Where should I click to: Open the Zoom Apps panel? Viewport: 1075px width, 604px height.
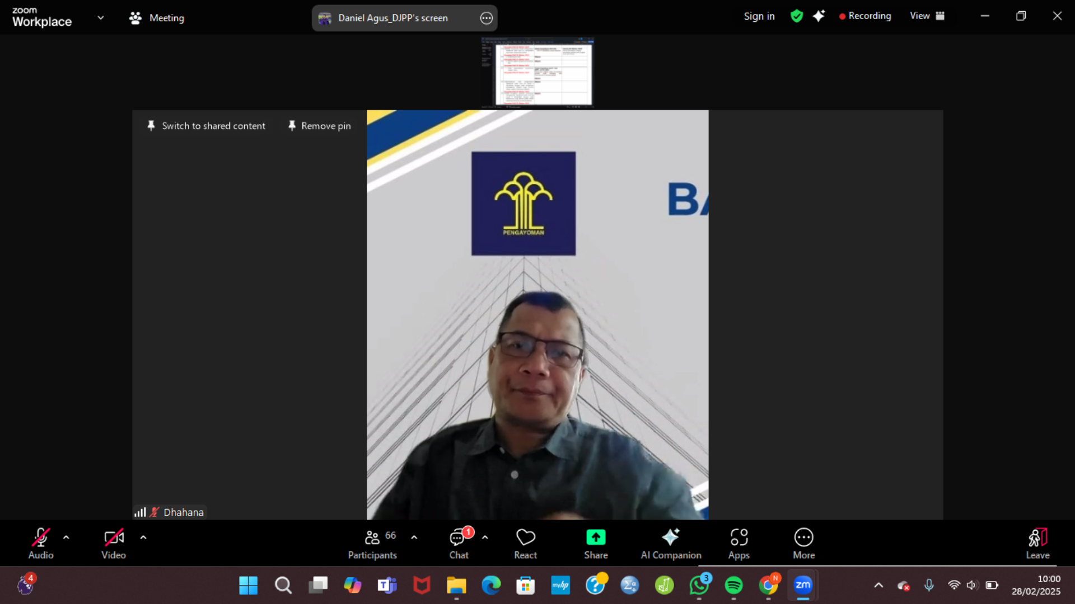(x=739, y=543)
